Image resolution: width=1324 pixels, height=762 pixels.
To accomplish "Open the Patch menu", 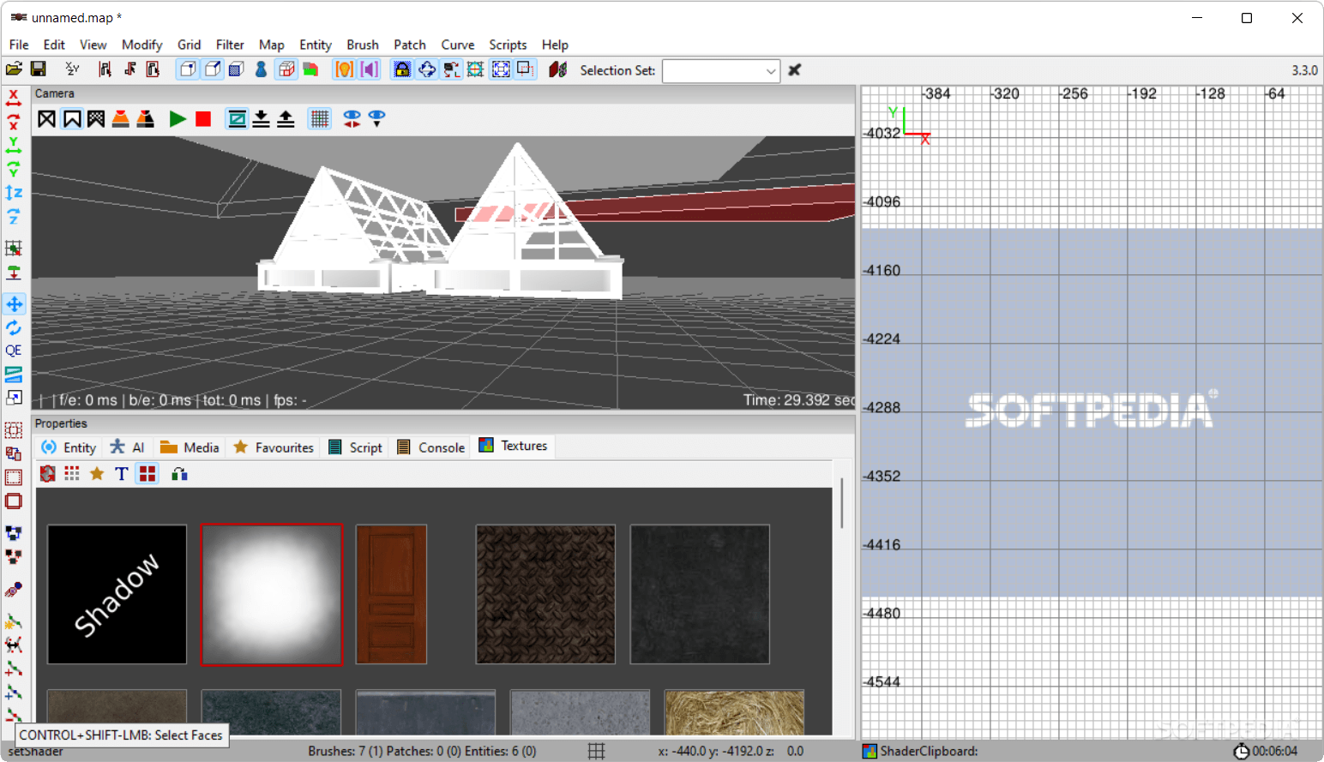I will (410, 45).
